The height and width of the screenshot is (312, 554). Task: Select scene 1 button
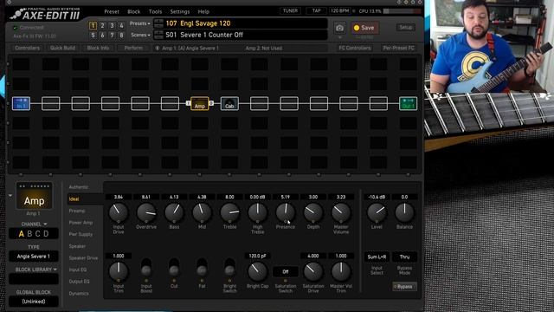point(93,25)
